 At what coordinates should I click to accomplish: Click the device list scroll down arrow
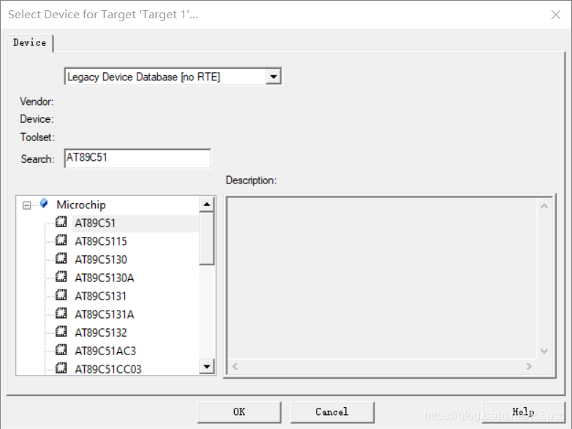click(207, 367)
